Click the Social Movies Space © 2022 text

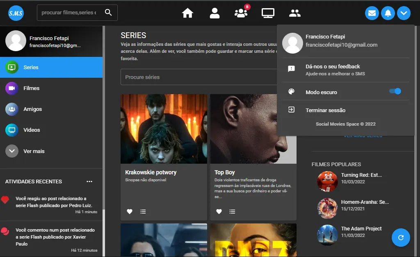345,124
